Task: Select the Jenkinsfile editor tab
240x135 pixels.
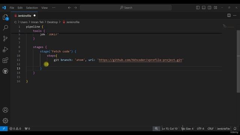Action: pos(24,16)
